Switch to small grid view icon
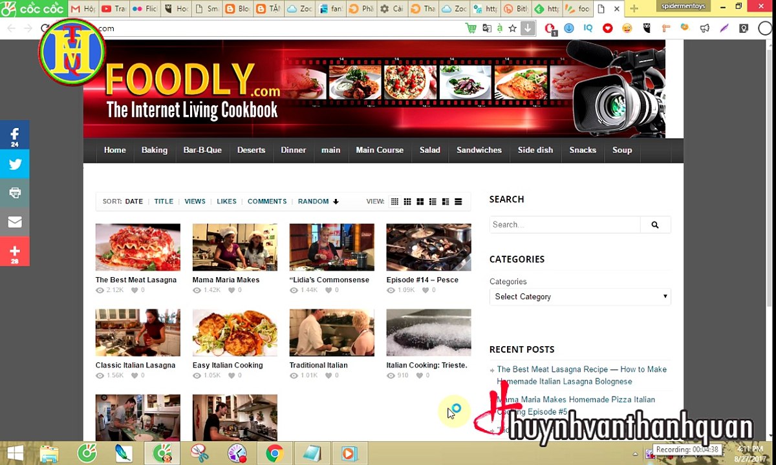 394,201
